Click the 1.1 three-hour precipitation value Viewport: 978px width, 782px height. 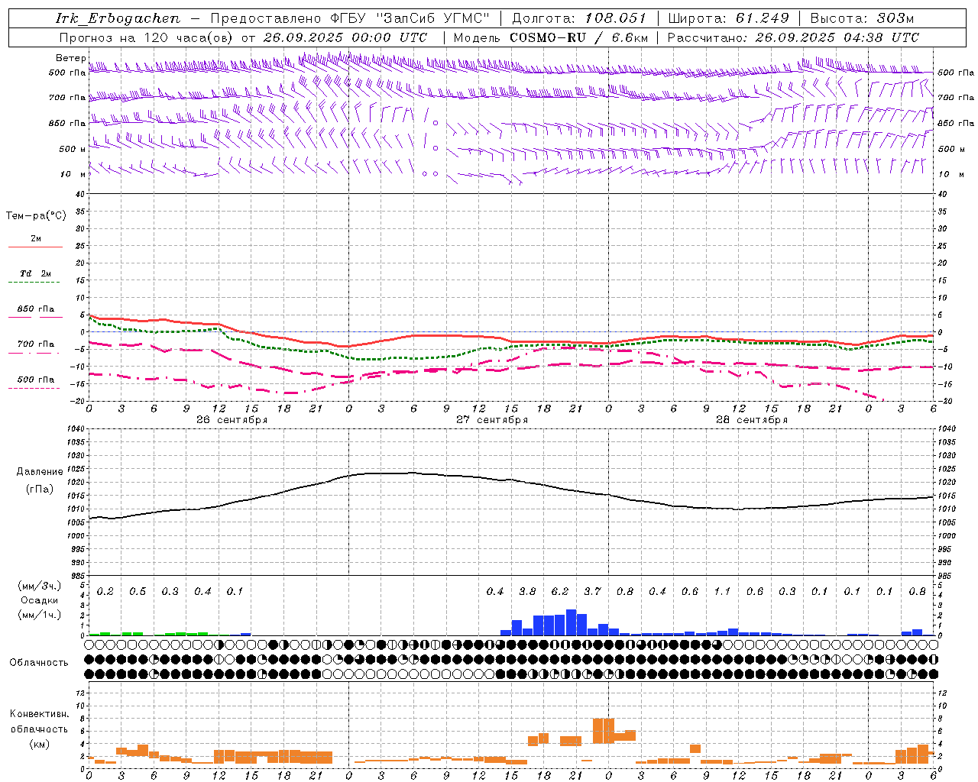pyautogui.click(x=722, y=591)
